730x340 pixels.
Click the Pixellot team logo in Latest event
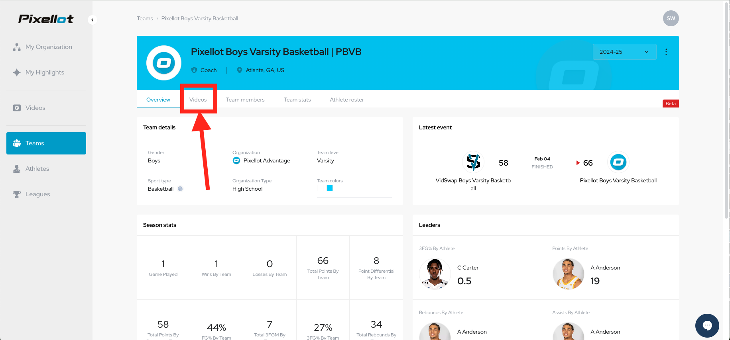618,162
